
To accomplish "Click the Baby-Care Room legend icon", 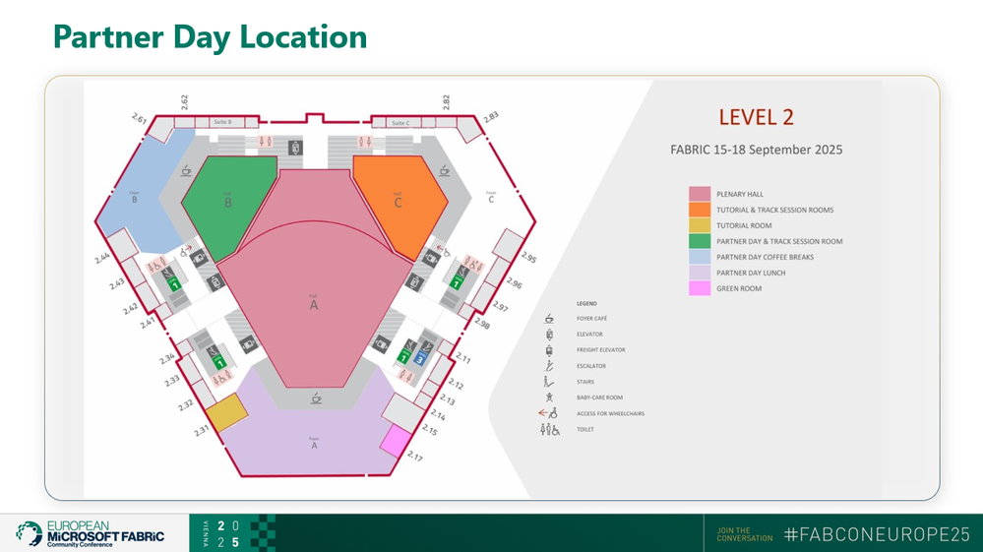I will (x=549, y=398).
